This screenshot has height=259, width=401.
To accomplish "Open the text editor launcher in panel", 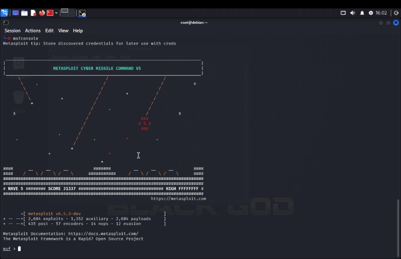I will tap(33, 13).
